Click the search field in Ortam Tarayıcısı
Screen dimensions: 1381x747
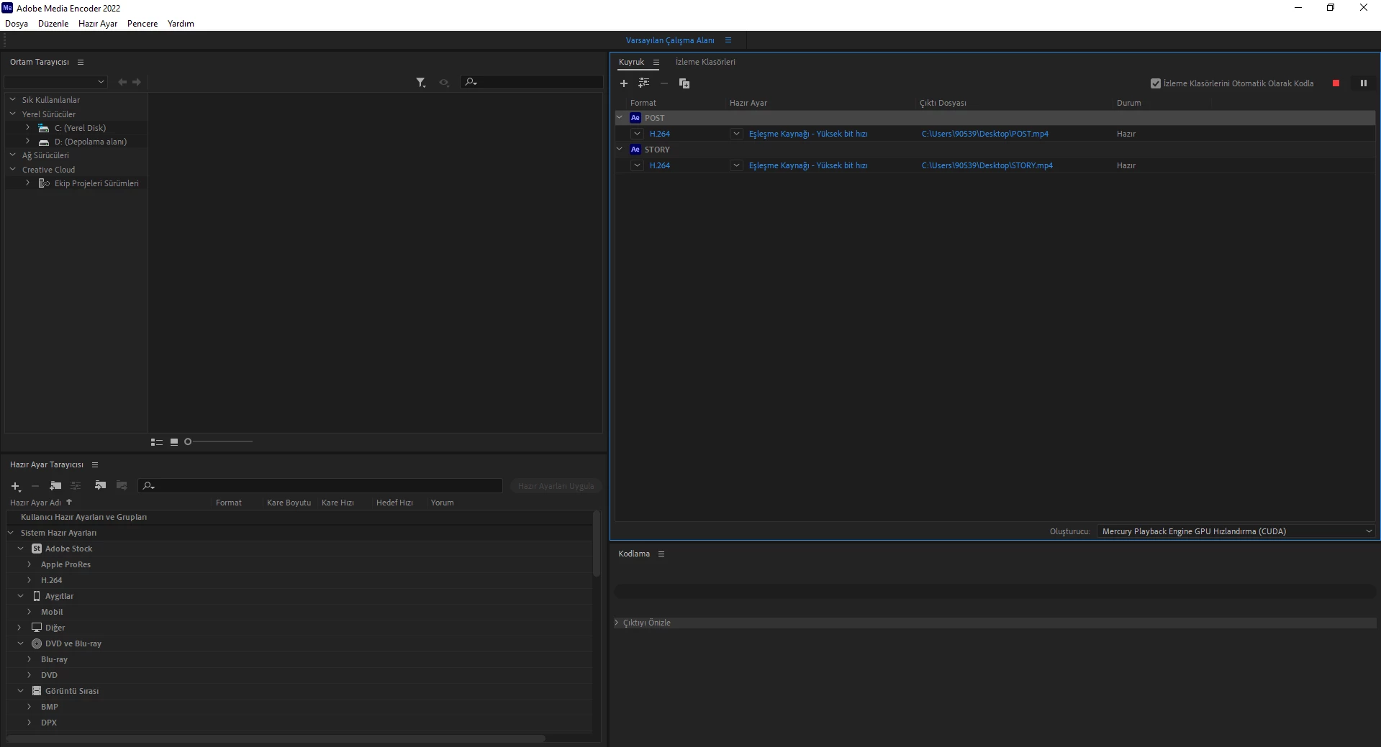click(x=532, y=82)
